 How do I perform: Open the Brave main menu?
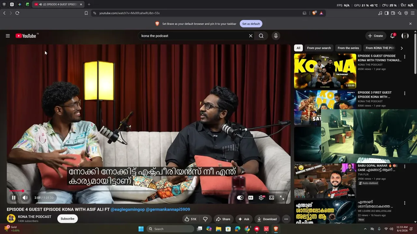413,13
